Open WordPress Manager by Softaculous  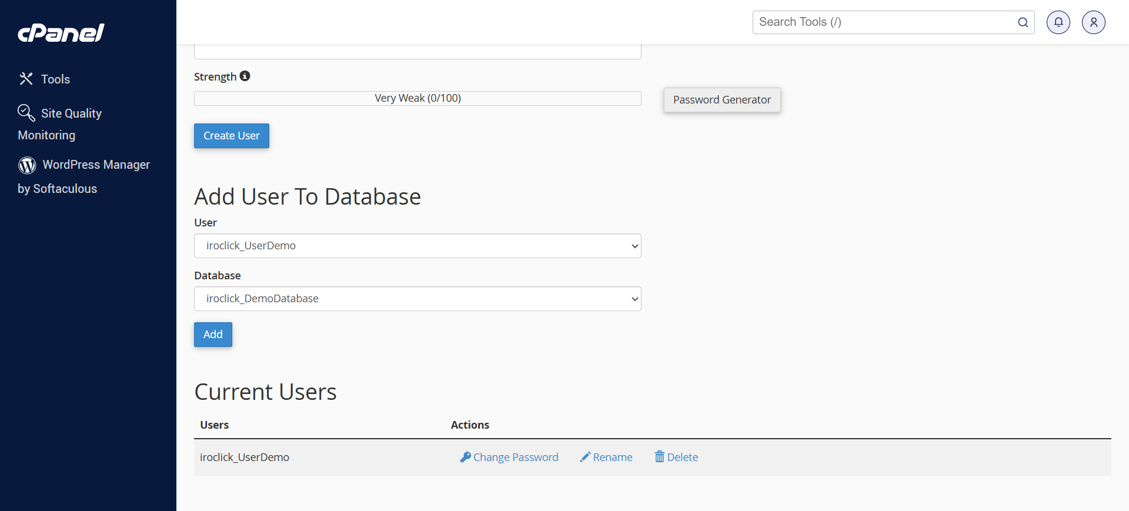coord(96,165)
